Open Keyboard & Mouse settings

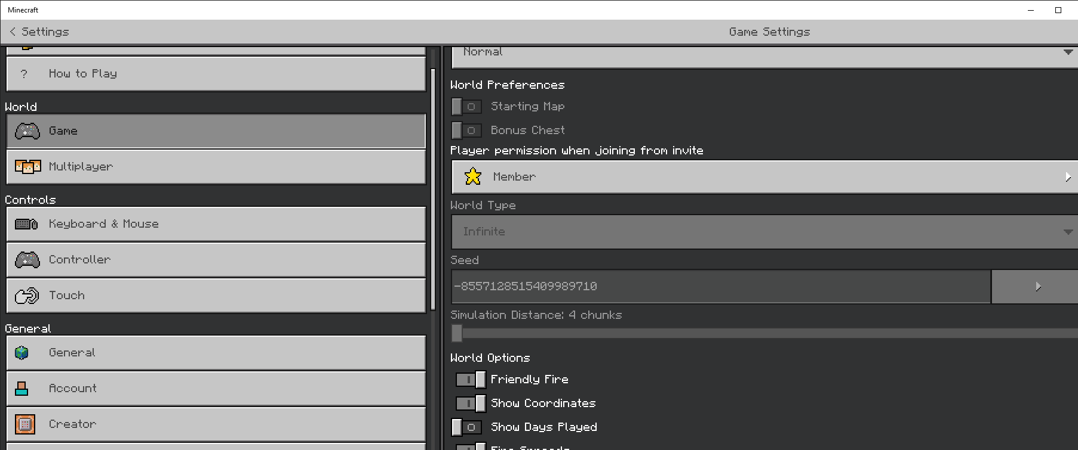point(216,224)
